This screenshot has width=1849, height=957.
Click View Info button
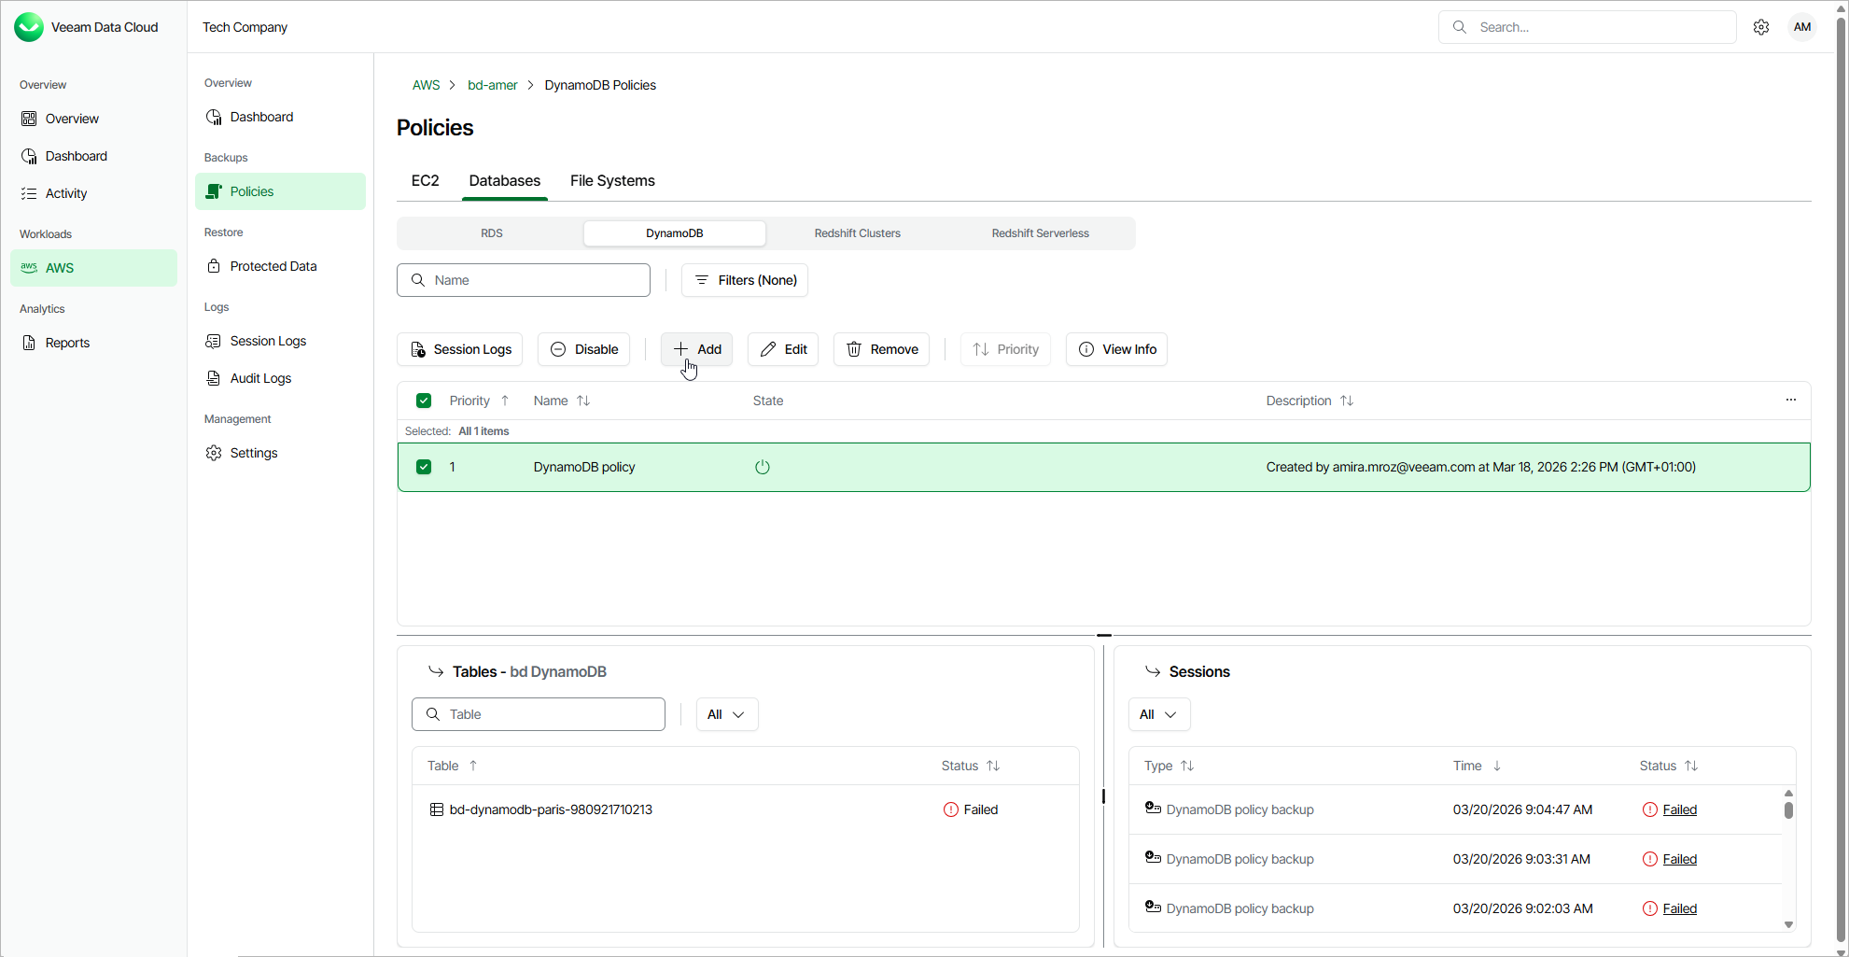click(x=1117, y=349)
